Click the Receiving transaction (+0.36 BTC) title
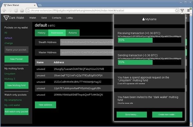The width and height of the screenshot is (193, 127). (139, 33)
